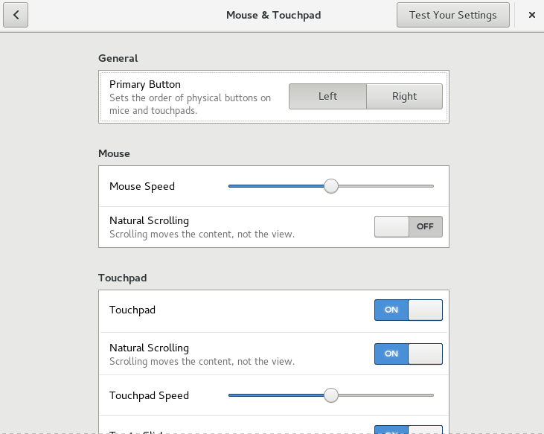Click the Mouse Speed label text

pos(142,186)
